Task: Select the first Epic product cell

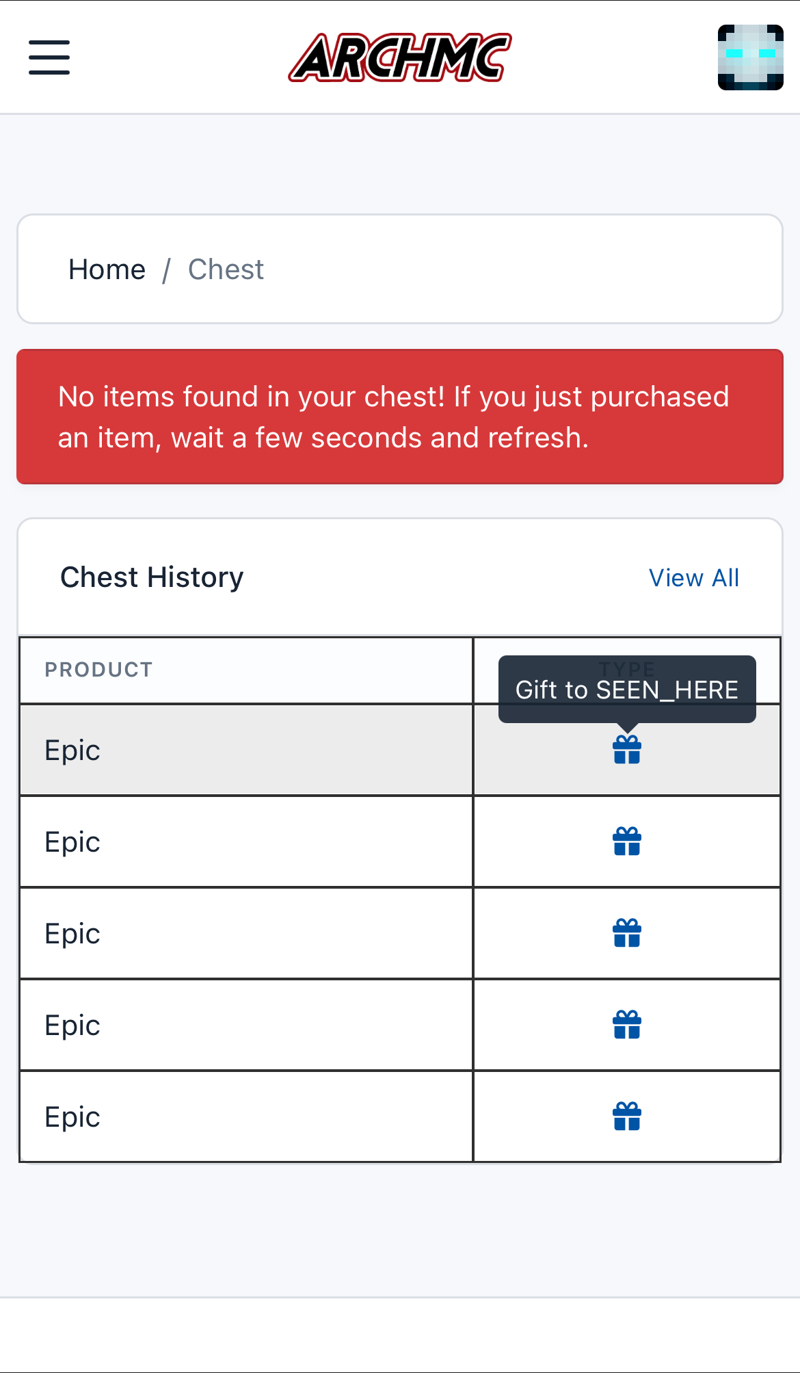Action: [246, 750]
